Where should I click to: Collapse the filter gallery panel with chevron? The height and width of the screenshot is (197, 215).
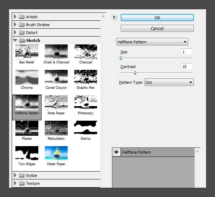[x=114, y=17]
